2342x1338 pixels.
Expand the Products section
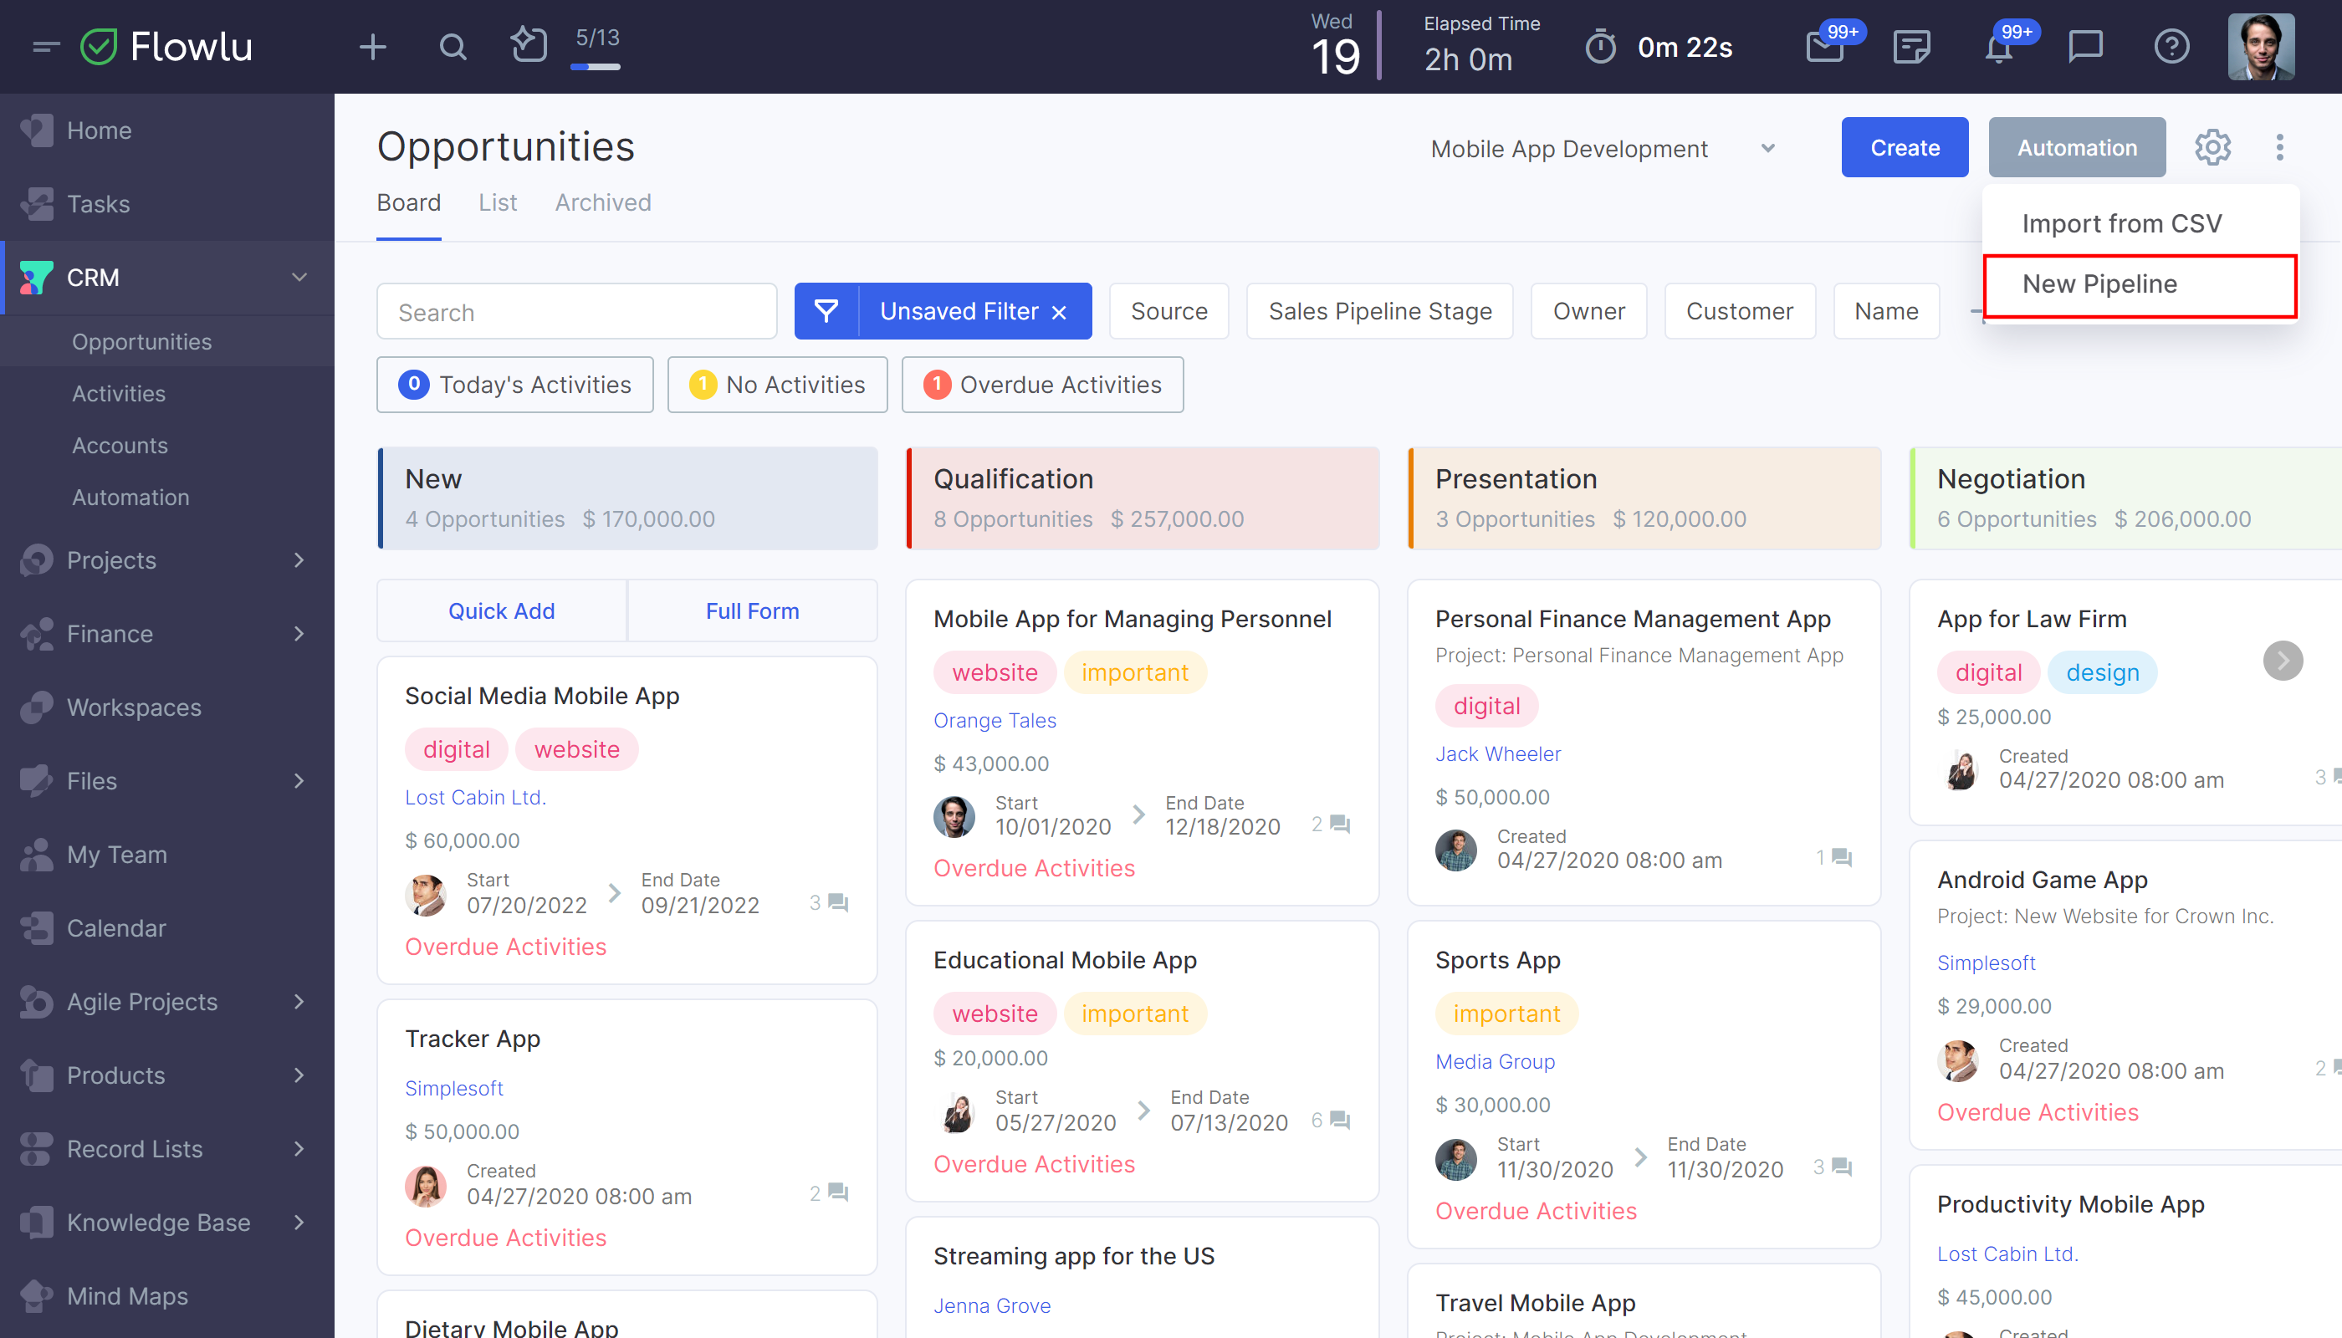pyautogui.click(x=299, y=1075)
